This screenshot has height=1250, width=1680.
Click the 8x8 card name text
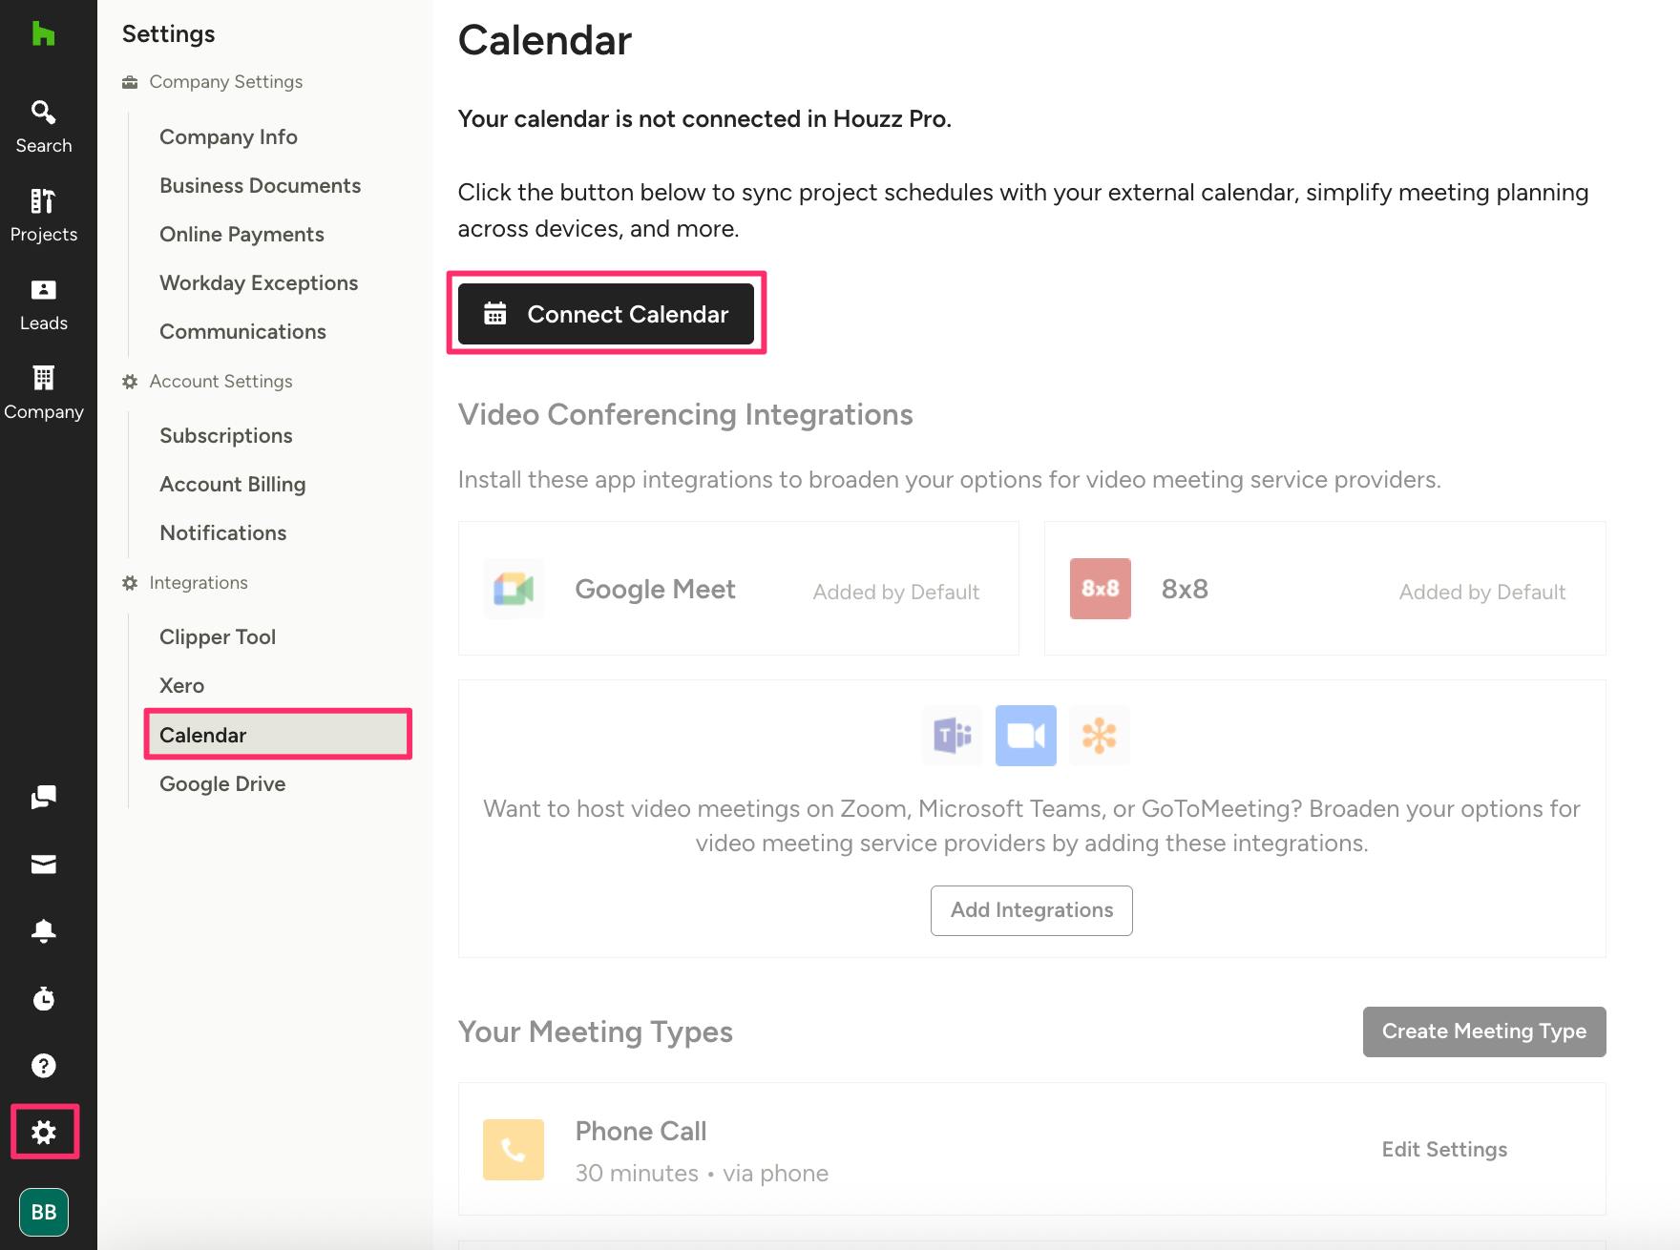tap(1185, 589)
